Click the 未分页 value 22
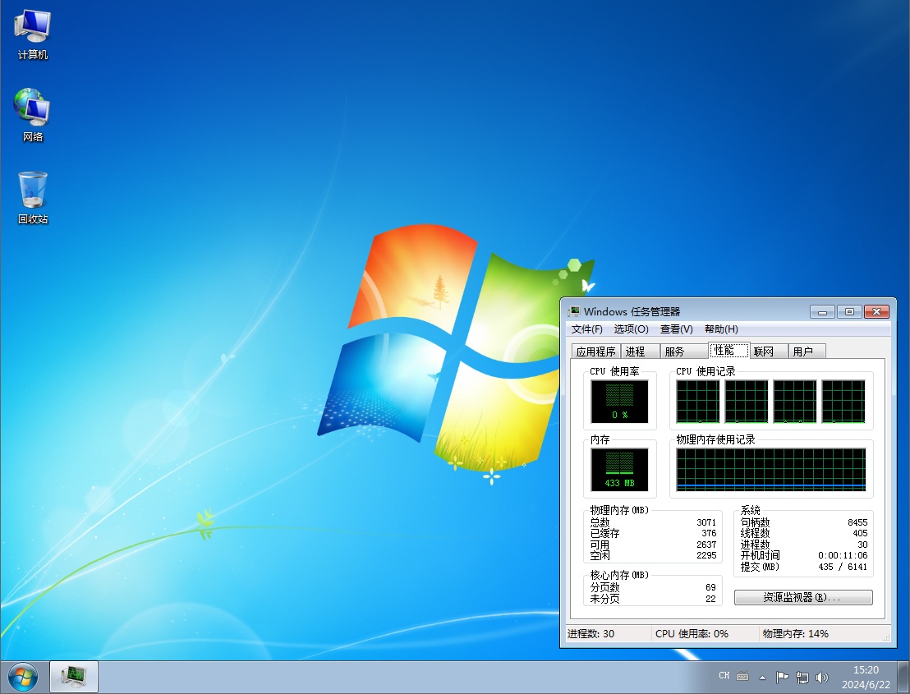Viewport: 910px width, 694px height. click(x=710, y=599)
